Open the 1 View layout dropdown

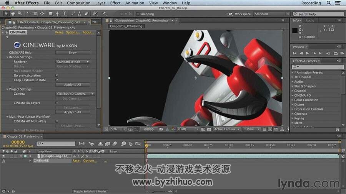(251, 129)
